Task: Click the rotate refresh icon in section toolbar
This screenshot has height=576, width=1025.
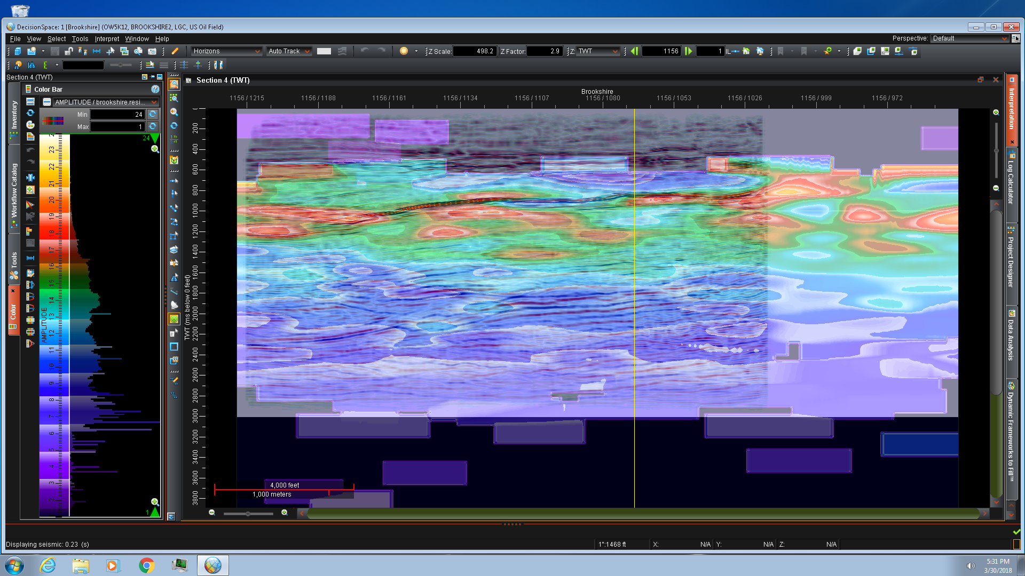Action: click(x=174, y=126)
